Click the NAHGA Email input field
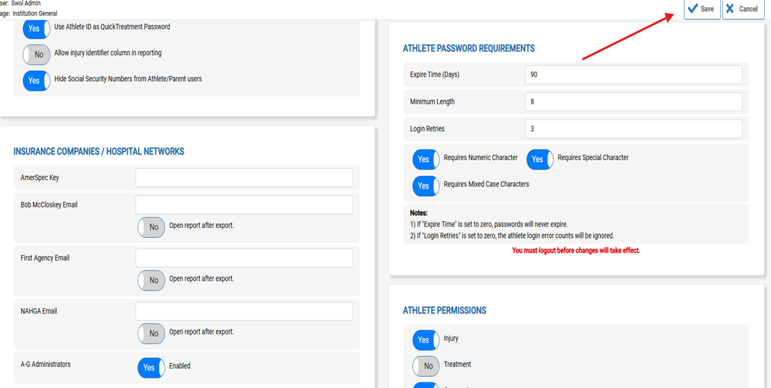 click(x=244, y=311)
